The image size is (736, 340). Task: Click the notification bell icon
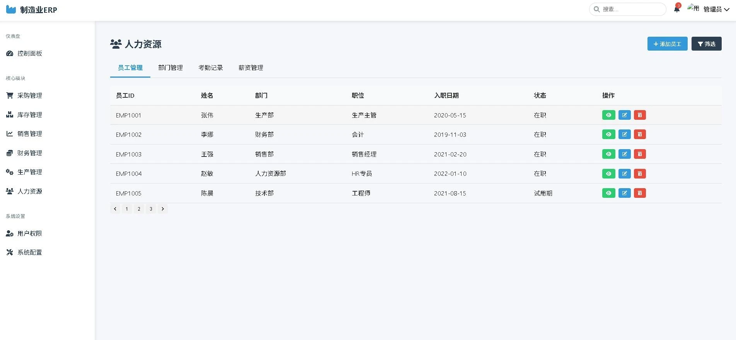[676, 9]
